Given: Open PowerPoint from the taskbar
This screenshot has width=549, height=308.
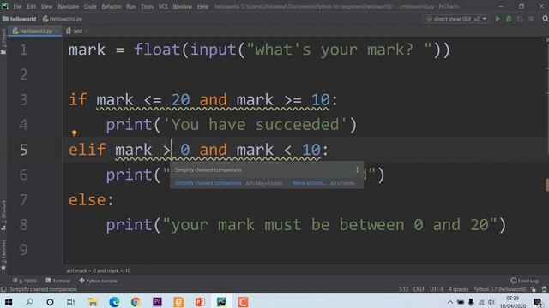Looking at the screenshot, I should click(200, 302).
